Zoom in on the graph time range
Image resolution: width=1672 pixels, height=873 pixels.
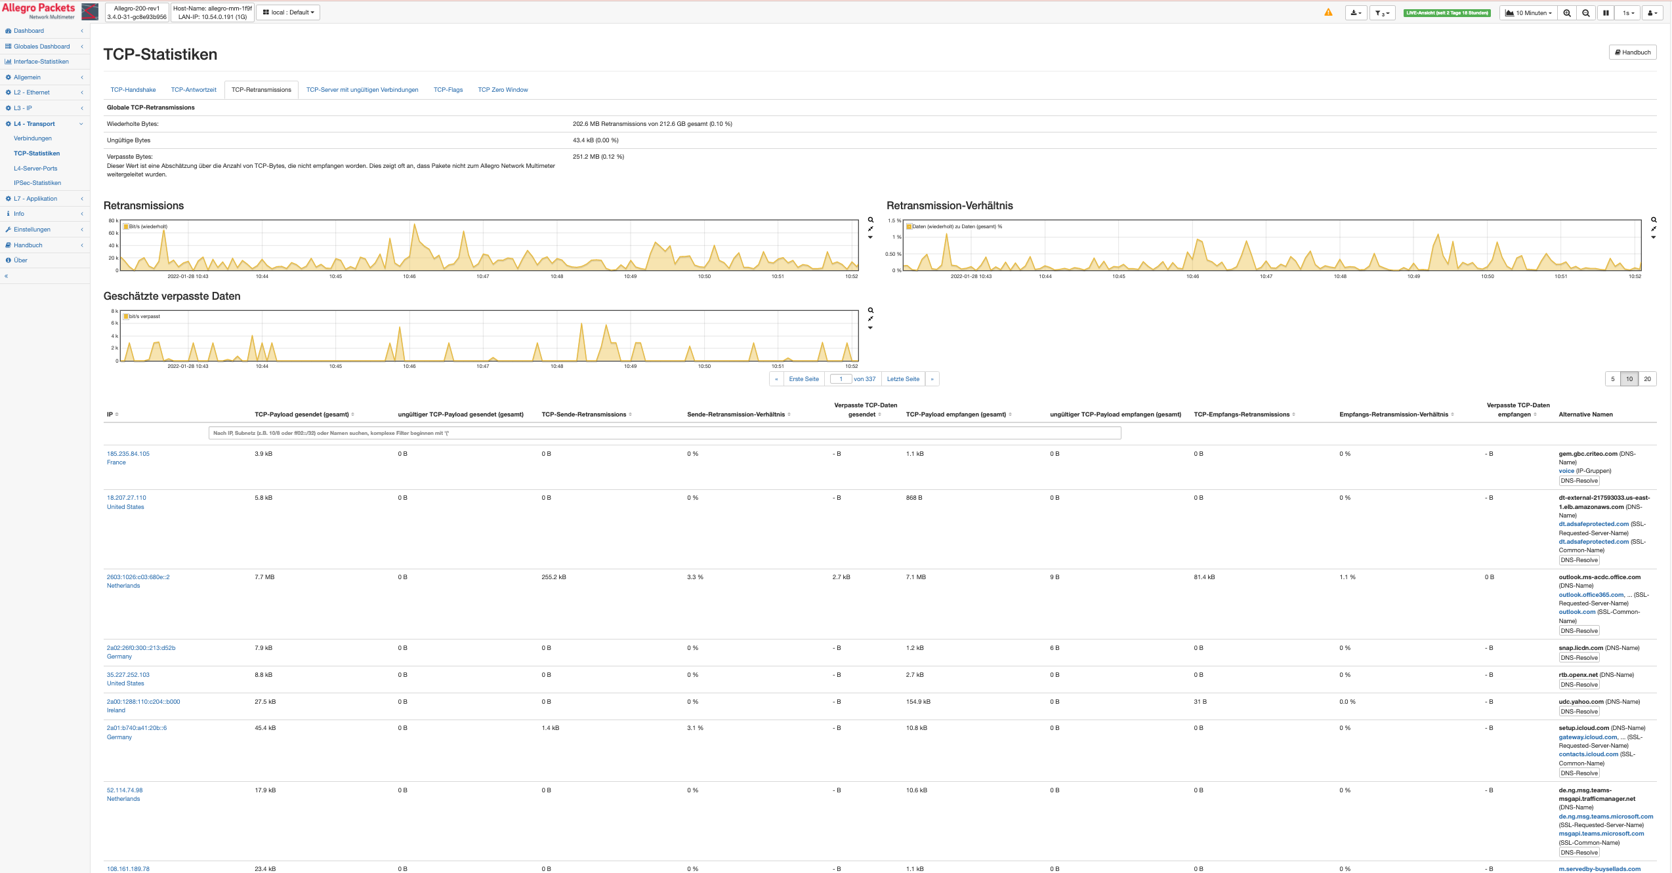click(x=1567, y=12)
